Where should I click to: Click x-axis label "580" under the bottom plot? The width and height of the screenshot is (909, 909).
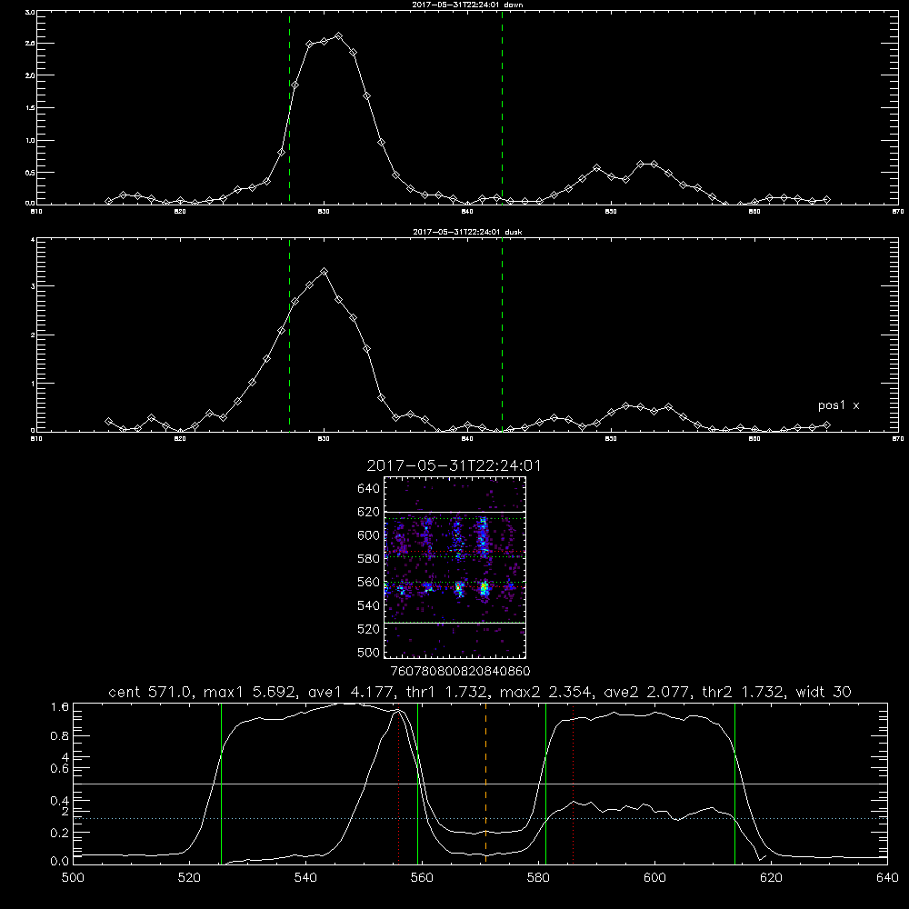coord(538,877)
